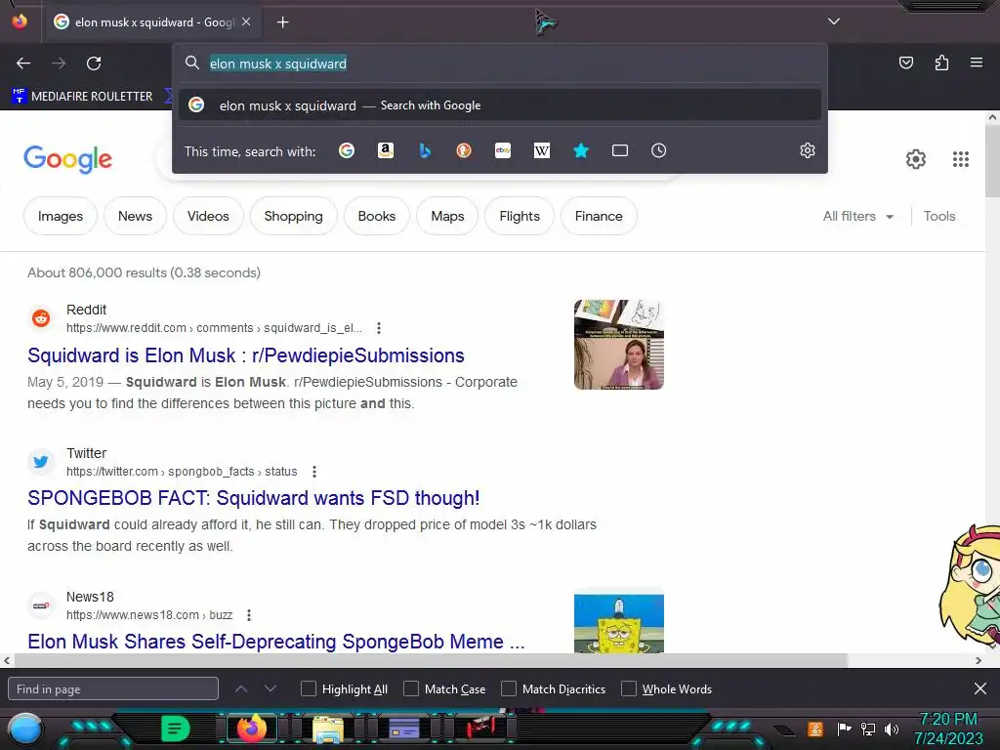
Task: Open the Firefox application menu
Action: coord(977,62)
